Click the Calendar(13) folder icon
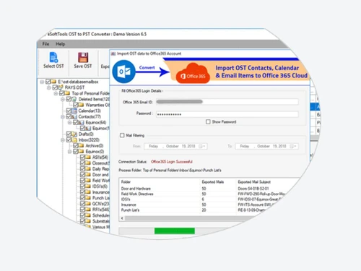 pyautogui.click(x=74, y=111)
